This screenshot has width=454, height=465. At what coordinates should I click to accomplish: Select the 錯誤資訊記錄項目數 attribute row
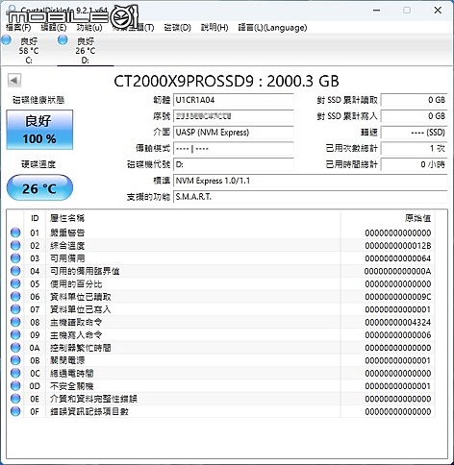221,412
